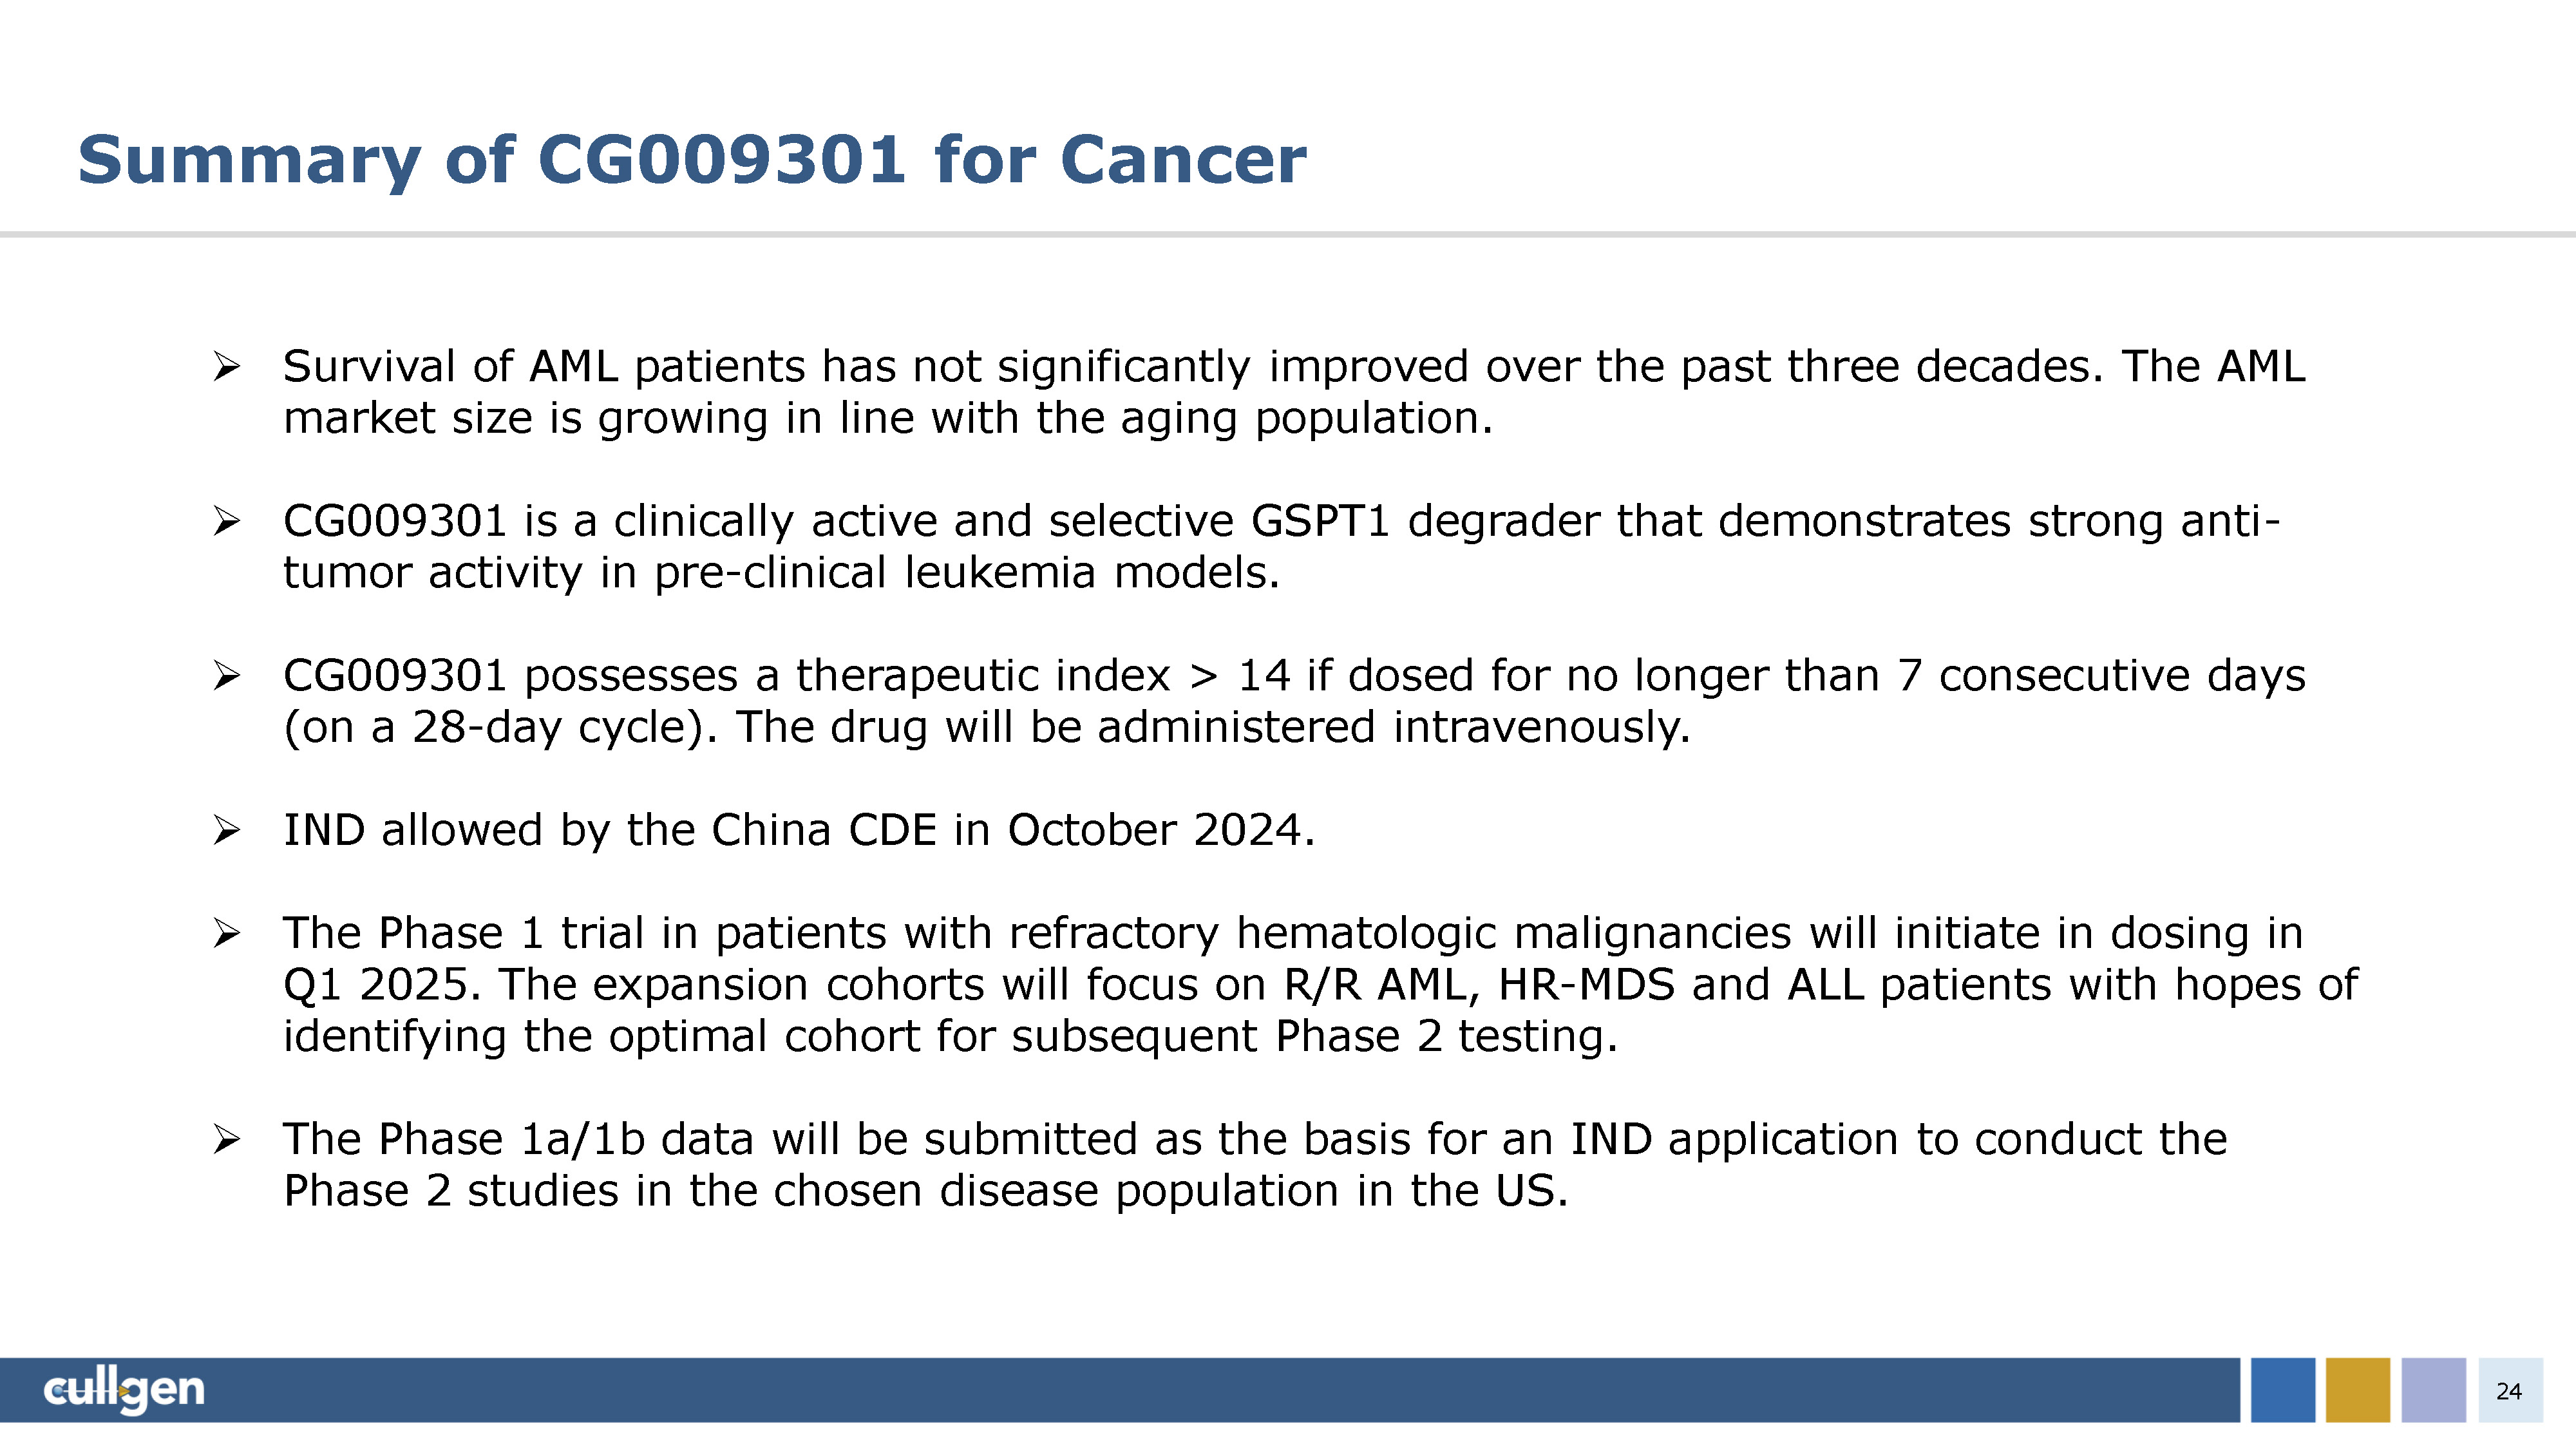Click the 'IND allowed by the China CDE' line
Viewport: 2576px width, 1449px height.
tap(798, 830)
